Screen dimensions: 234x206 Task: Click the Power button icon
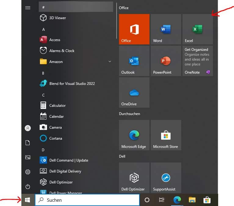pos(28,187)
